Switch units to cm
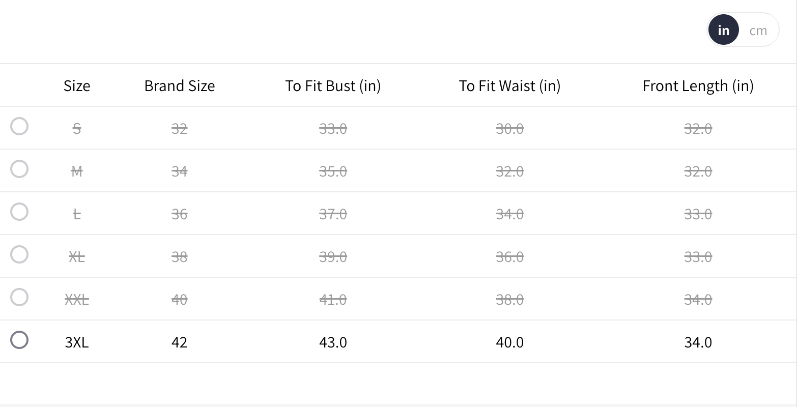The width and height of the screenshot is (797, 407). [758, 31]
